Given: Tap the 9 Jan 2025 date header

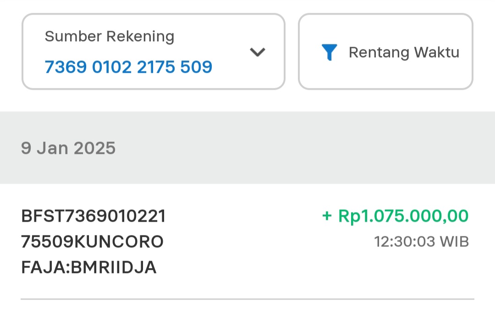Looking at the screenshot, I should pos(68,148).
